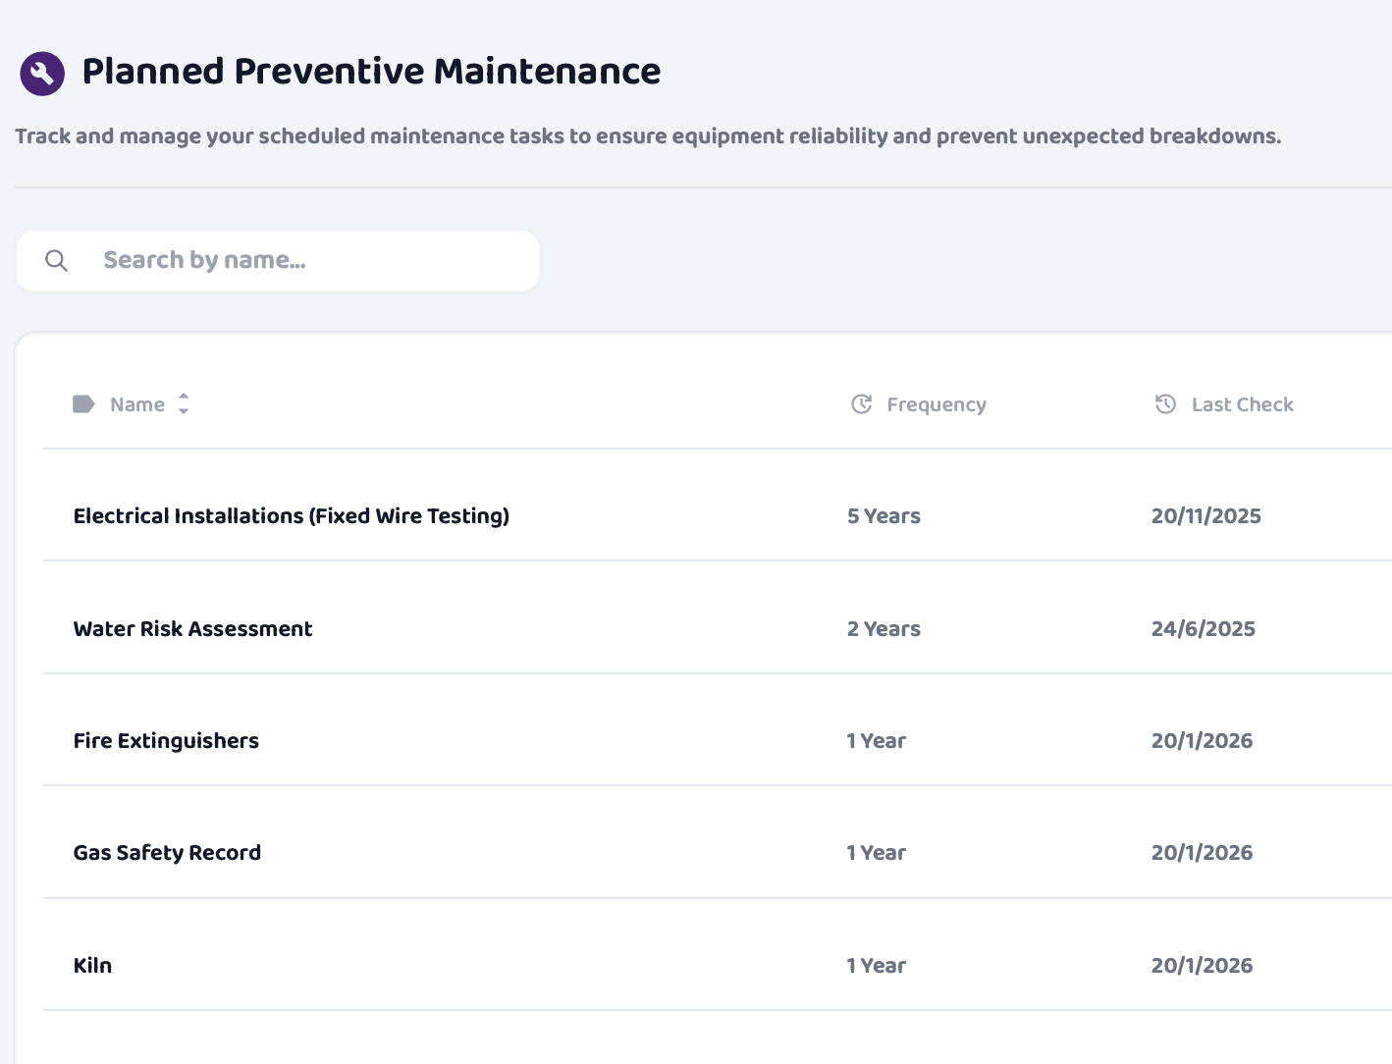The image size is (1392, 1064).
Task: Click the magnifying glass search icon
Action: (56, 260)
